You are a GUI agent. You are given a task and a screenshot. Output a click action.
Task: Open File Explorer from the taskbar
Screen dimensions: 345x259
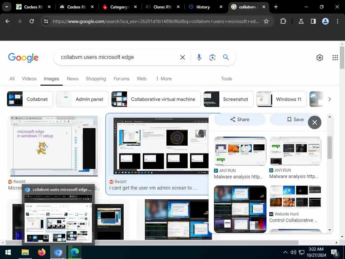tap(25, 252)
